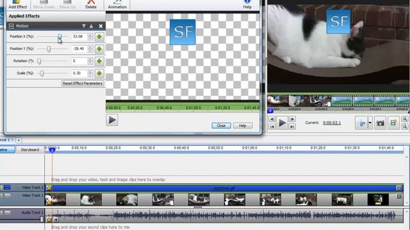Click the effects star on the audio clip

(x=49, y=220)
